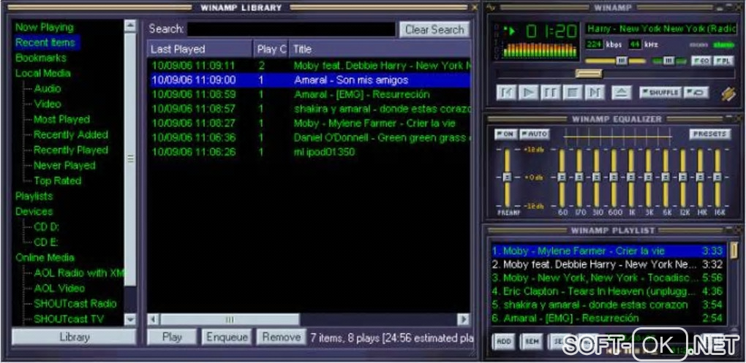746x363 pixels.
Task: Open equalizer Presets menu
Action: pyautogui.click(x=710, y=134)
